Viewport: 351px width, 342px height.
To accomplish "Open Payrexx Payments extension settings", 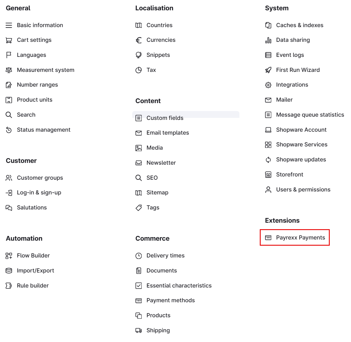I will (300, 238).
